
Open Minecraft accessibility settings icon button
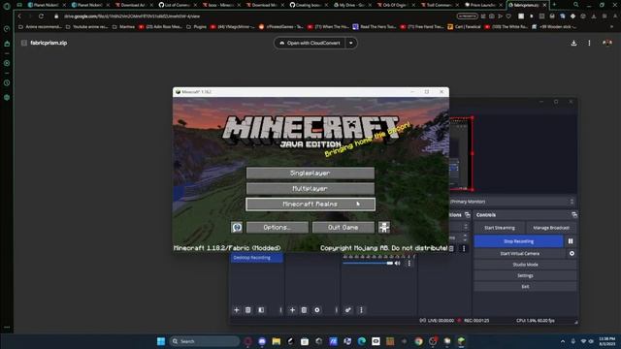pos(384,227)
